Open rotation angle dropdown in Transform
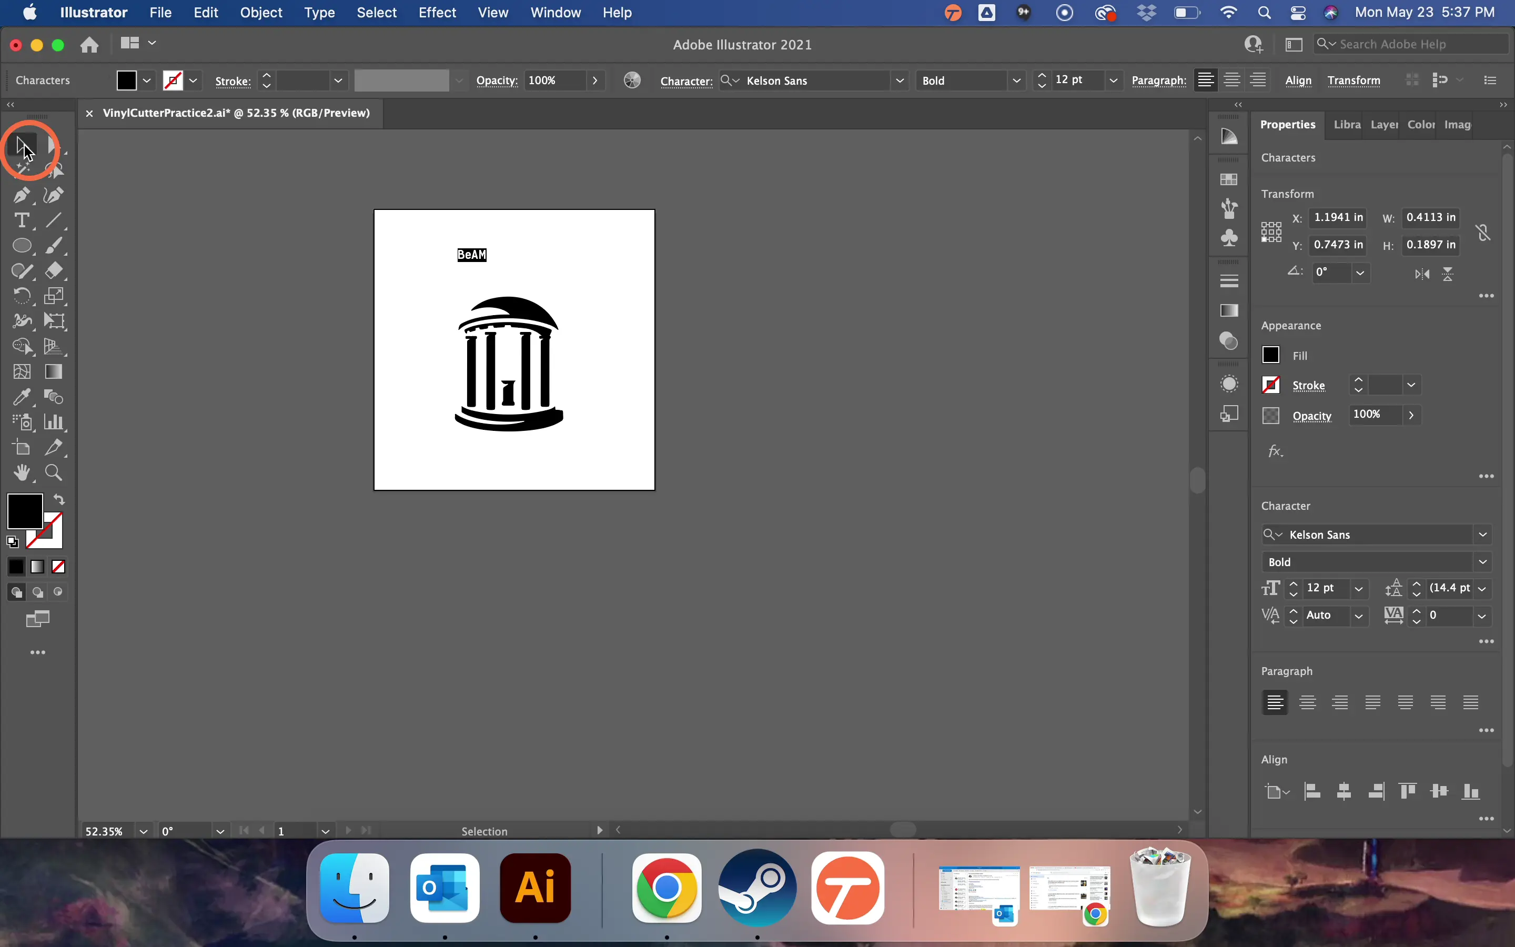The height and width of the screenshot is (947, 1515). point(1360,273)
